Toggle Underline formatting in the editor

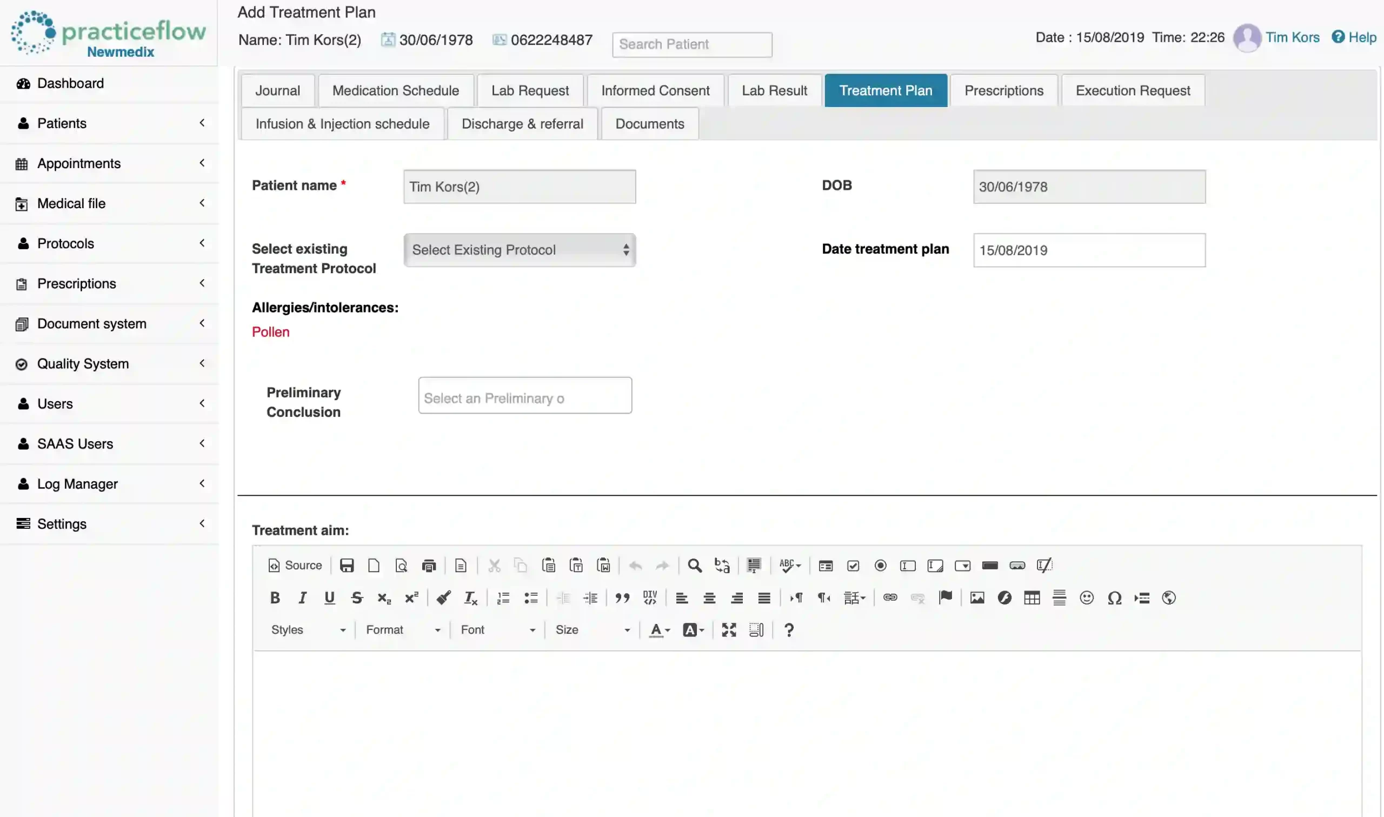(329, 598)
